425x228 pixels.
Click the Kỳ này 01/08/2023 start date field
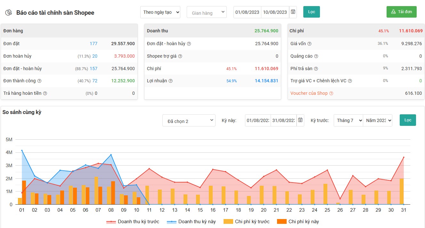point(258,120)
